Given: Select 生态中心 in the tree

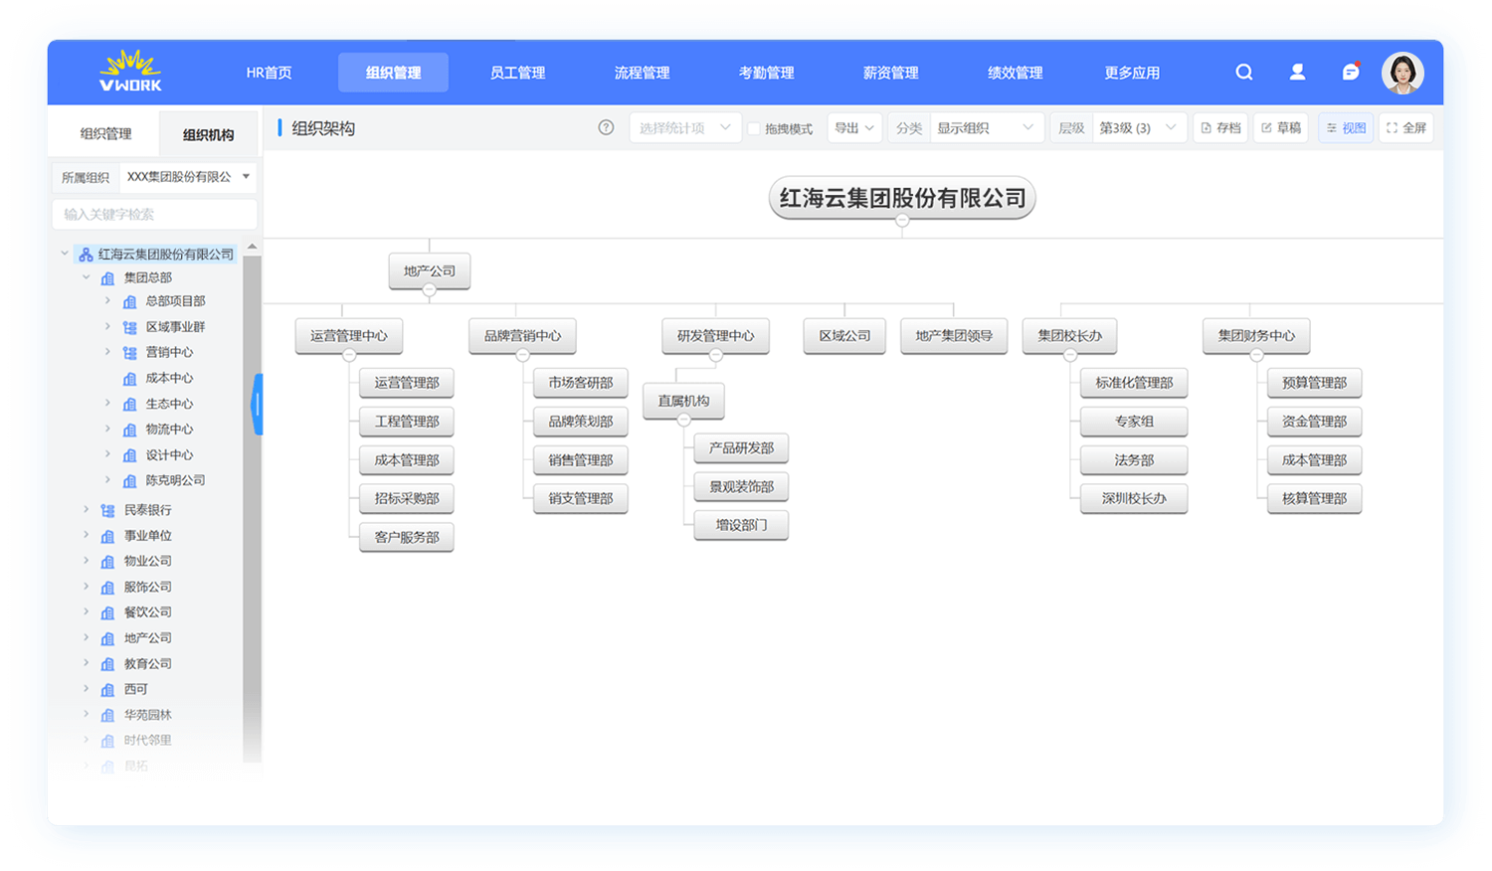Looking at the screenshot, I should pyautogui.click(x=169, y=404).
